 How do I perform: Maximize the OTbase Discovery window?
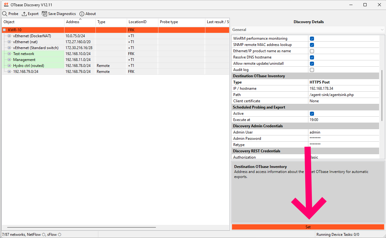point(365,5)
